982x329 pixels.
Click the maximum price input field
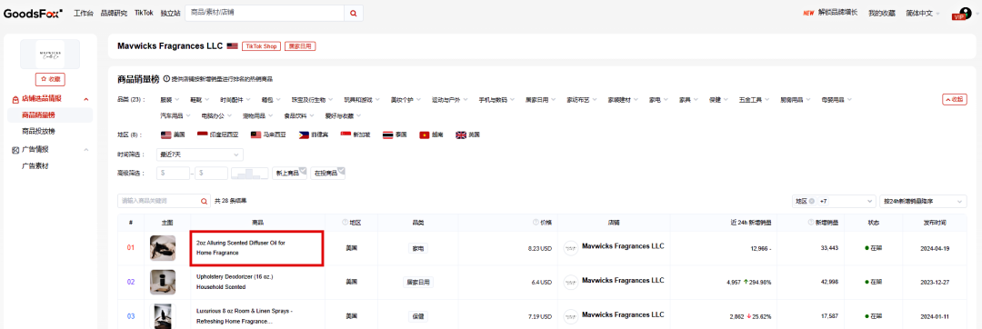[211, 173]
